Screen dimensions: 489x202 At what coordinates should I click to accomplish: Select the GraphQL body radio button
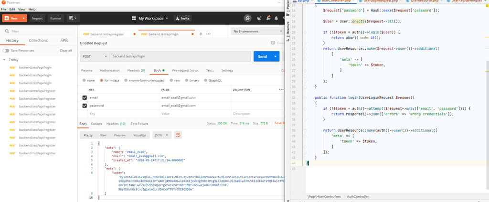(205, 80)
